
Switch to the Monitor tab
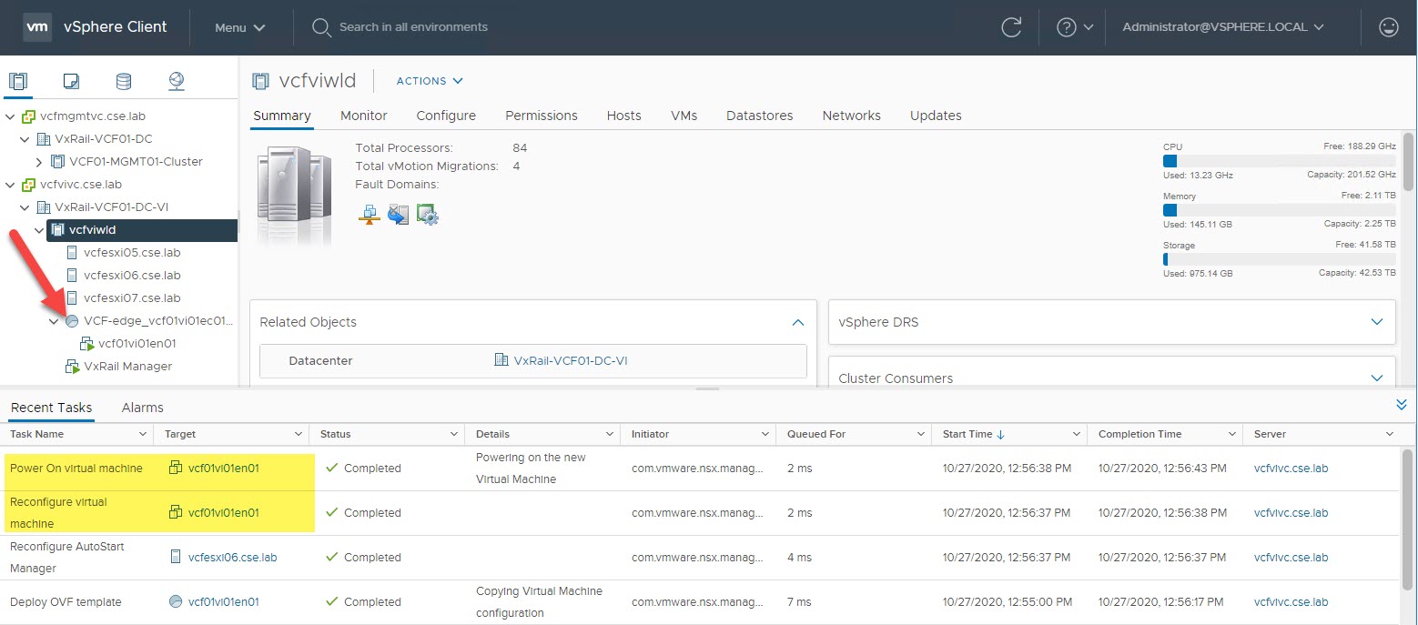pyautogui.click(x=363, y=116)
